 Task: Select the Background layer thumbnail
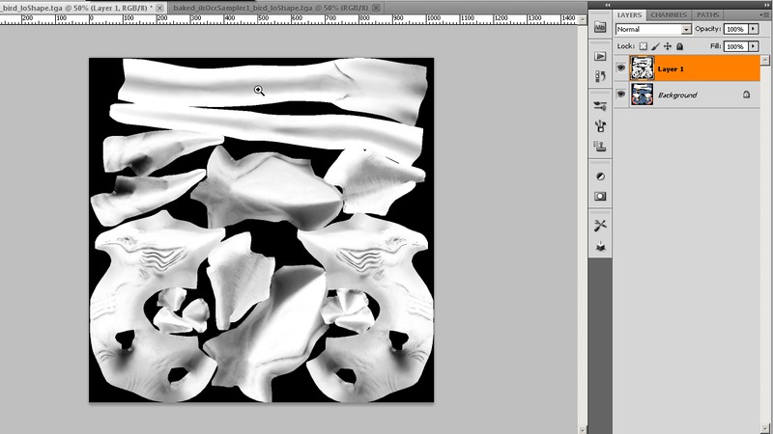click(x=641, y=95)
